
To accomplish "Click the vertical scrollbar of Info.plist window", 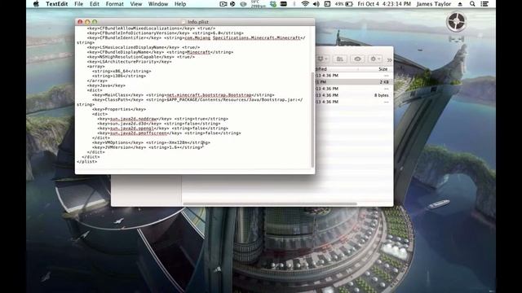I will 312,120.
